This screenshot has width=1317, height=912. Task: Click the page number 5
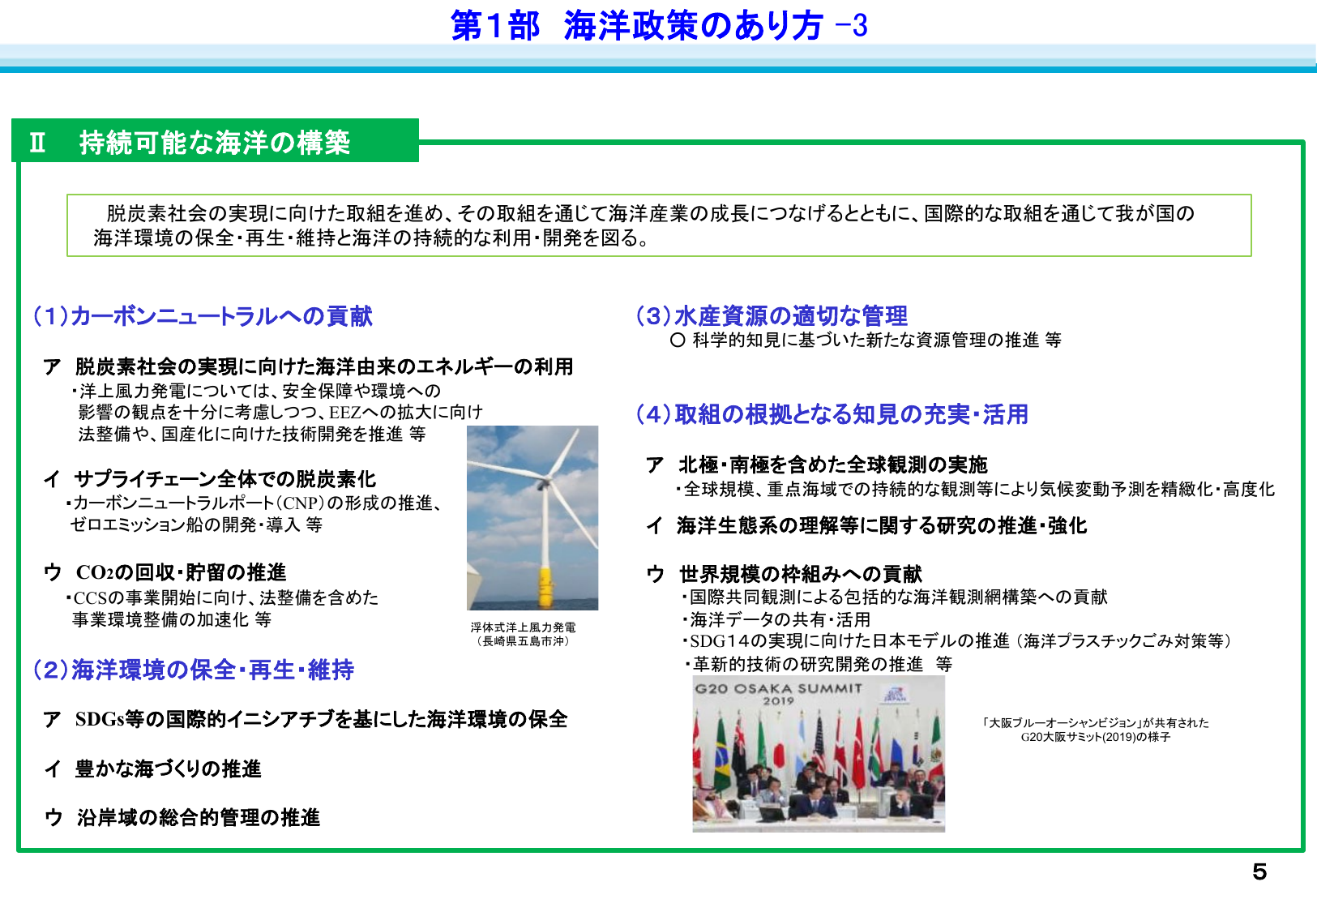[1259, 873]
